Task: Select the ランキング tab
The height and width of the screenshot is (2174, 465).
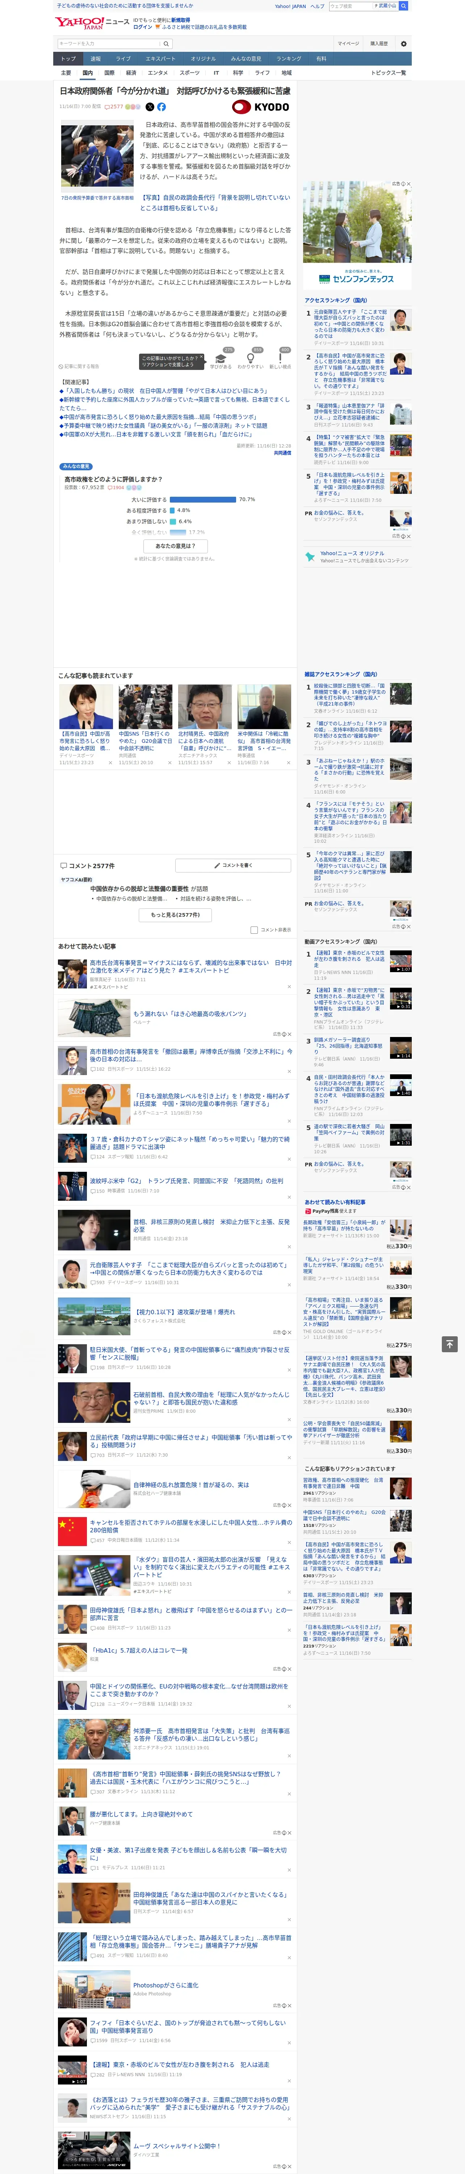Action: pyautogui.click(x=289, y=59)
